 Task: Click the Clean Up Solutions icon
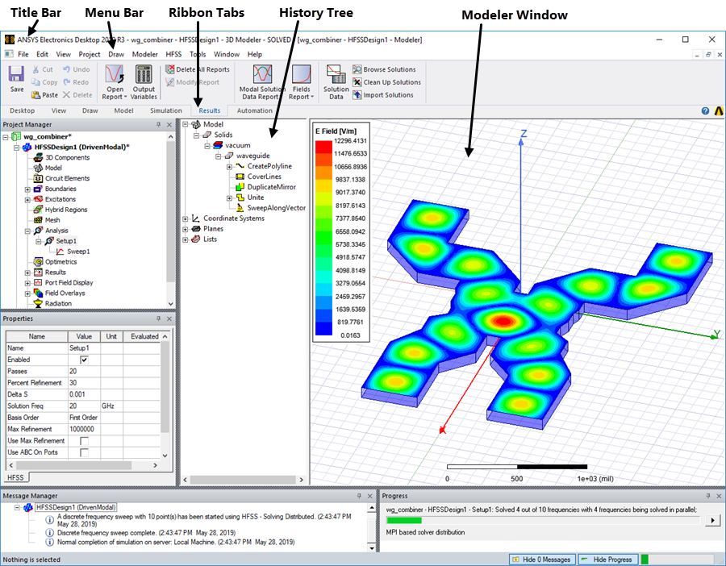click(357, 82)
